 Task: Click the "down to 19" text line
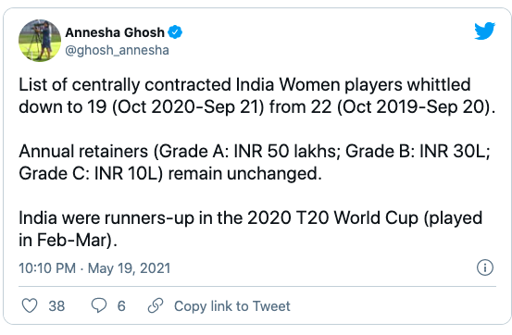click(257, 106)
